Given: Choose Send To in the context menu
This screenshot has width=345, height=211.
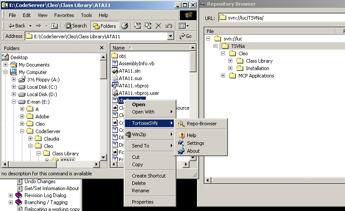Looking at the screenshot, I should point(150,146).
